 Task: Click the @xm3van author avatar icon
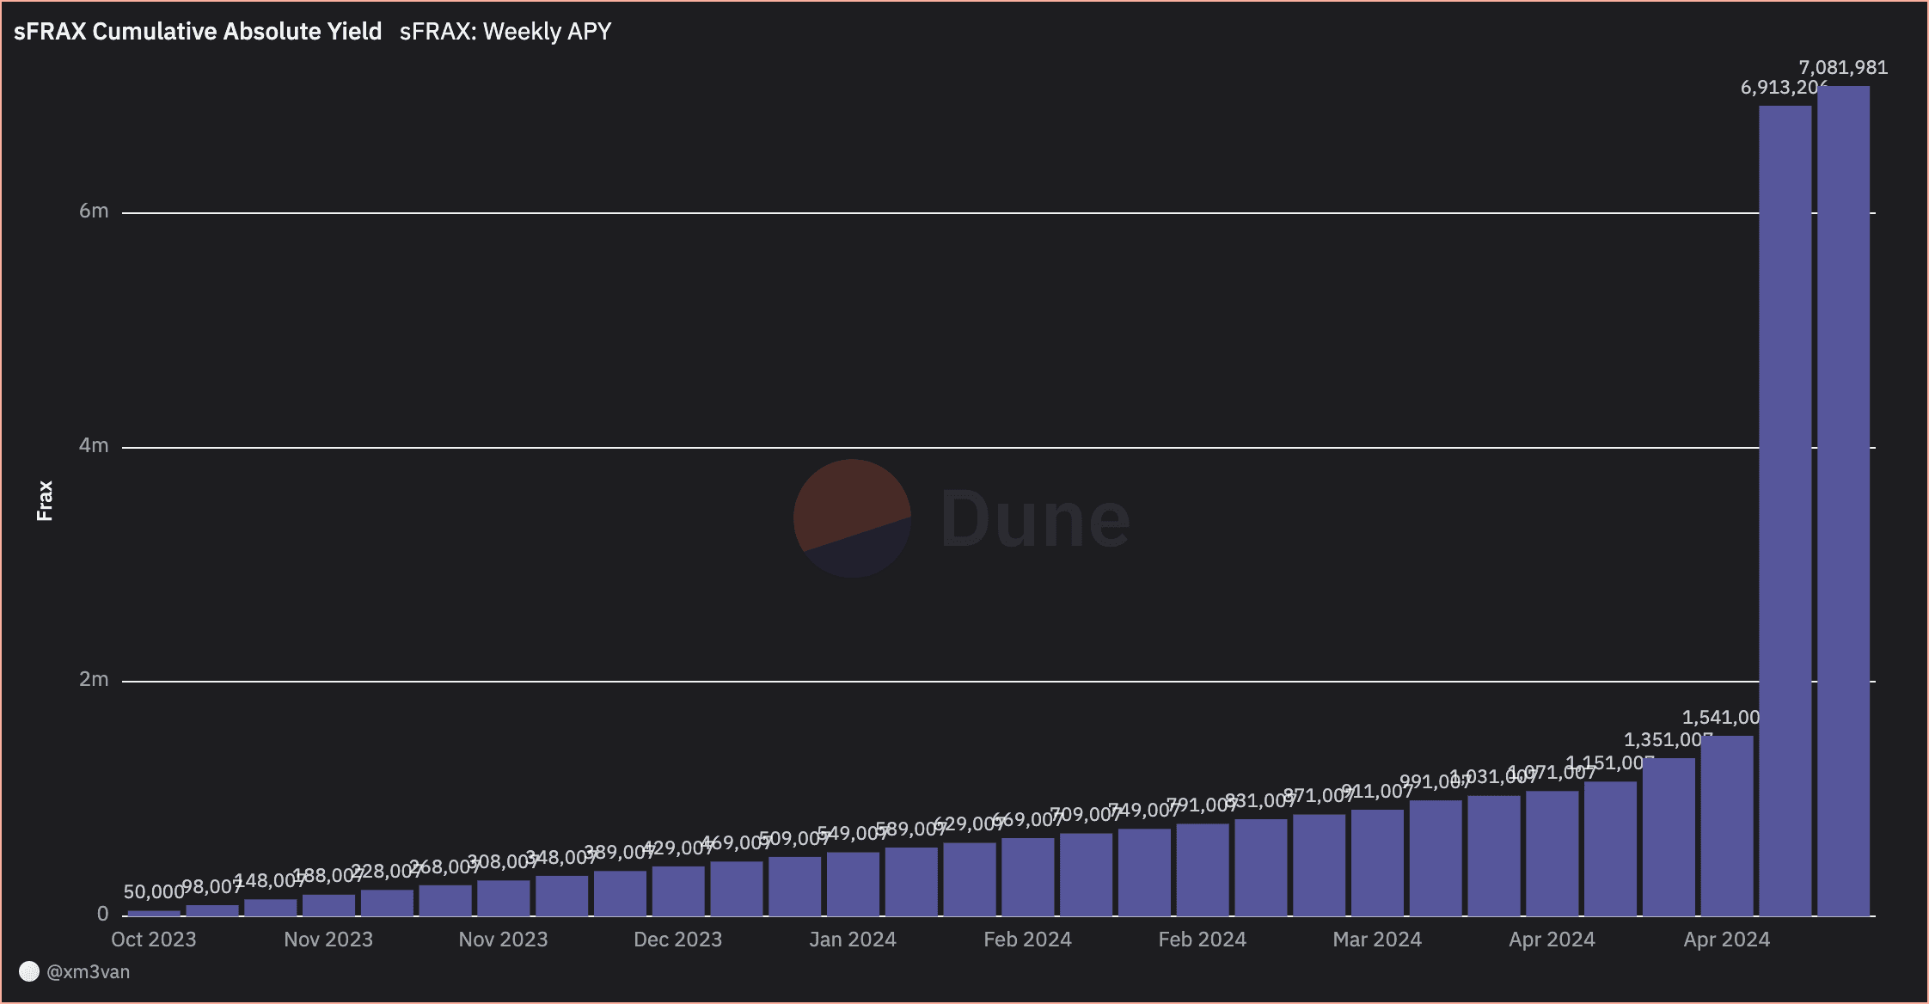29,971
